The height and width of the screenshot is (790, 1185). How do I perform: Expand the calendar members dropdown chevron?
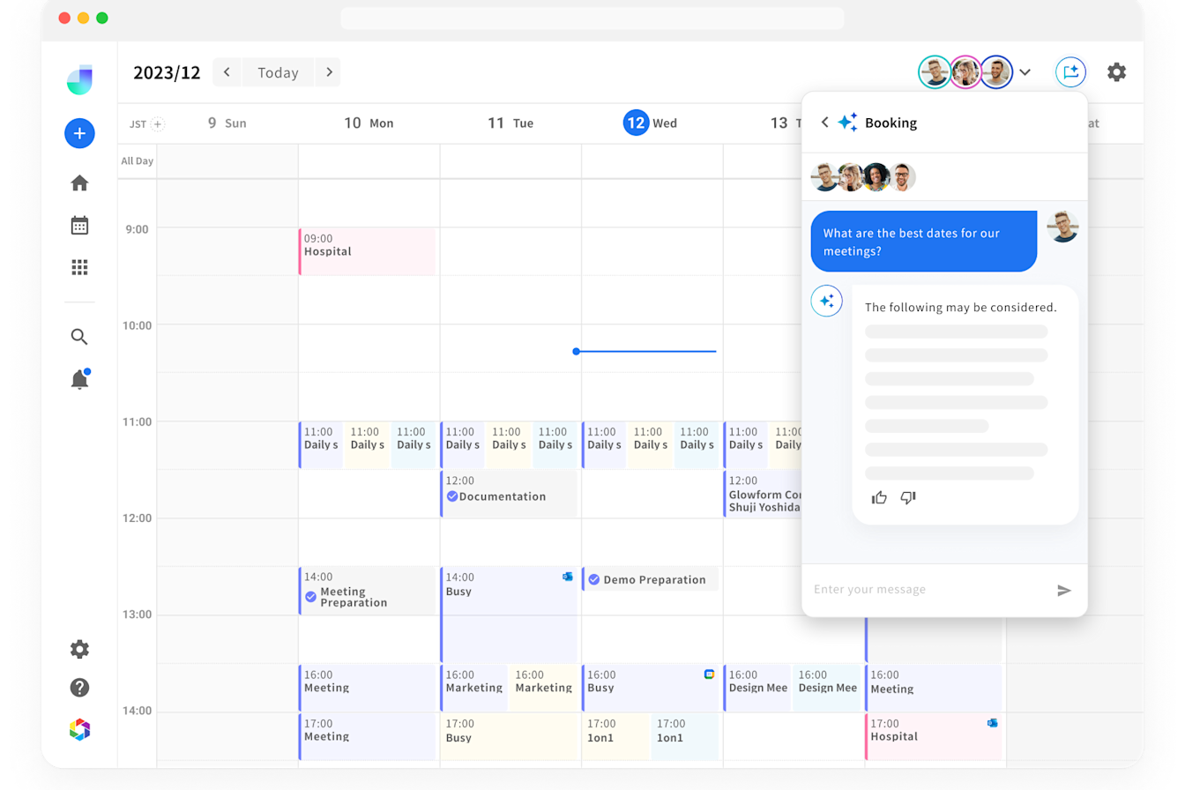(x=1025, y=72)
